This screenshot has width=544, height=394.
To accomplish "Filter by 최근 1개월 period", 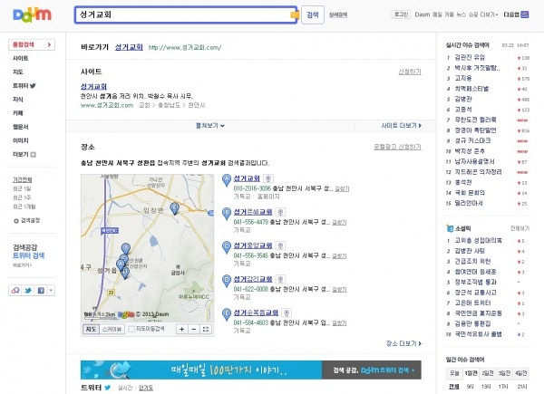I will point(24,207).
